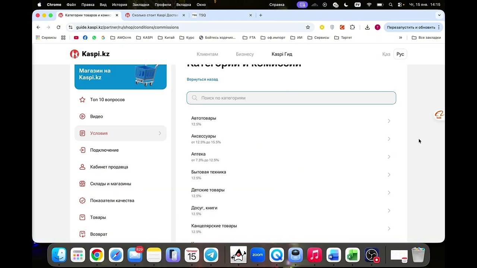
Task: Expand the Бытовая техника category chevron
Action: [x=389, y=175]
